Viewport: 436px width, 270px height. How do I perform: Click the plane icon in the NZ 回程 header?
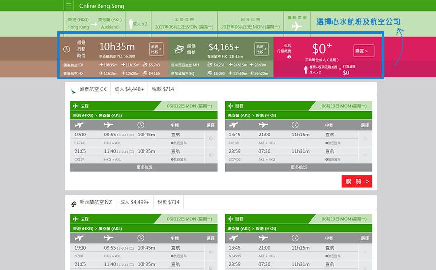tap(230, 219)
